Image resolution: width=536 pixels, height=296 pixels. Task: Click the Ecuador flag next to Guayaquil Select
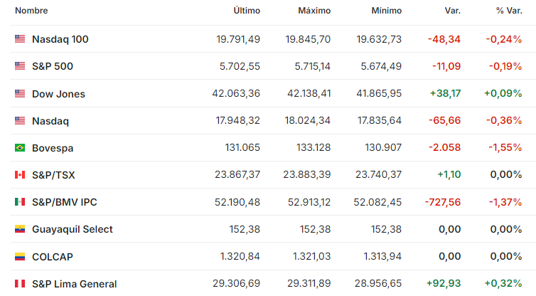[x=20, y=229]
